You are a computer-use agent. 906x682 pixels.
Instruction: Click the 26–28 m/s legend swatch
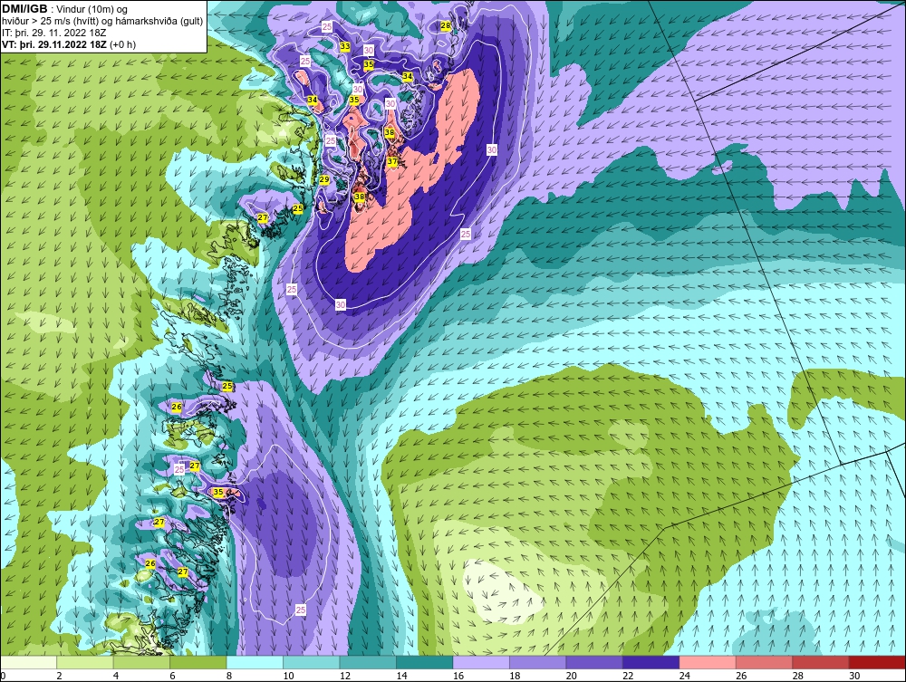click(765, 662)
